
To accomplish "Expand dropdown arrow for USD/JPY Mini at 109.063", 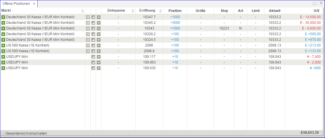I will click(99, 62).
